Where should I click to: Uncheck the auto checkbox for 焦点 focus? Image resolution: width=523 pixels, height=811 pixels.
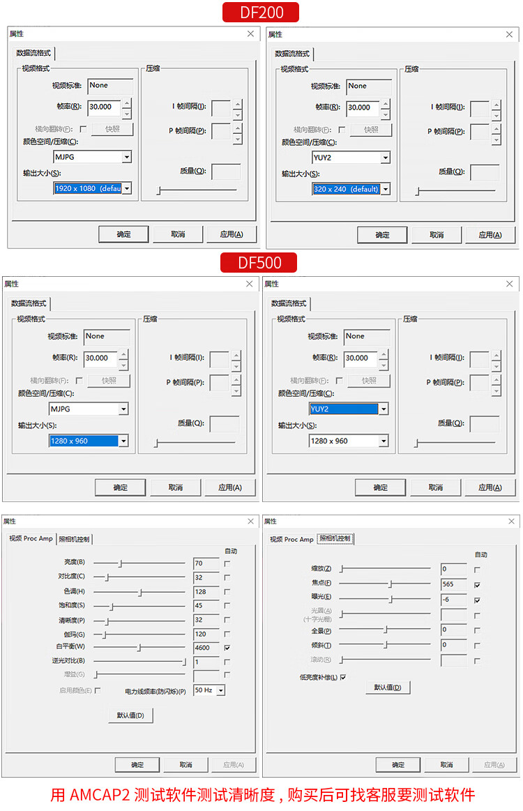point(477,584)
